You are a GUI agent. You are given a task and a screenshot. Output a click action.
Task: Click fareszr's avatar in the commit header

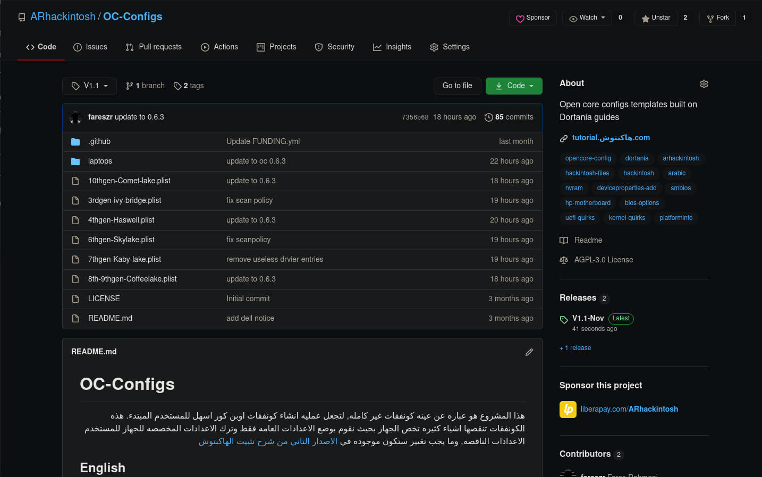pyautogui.click(x=75, y=117)
